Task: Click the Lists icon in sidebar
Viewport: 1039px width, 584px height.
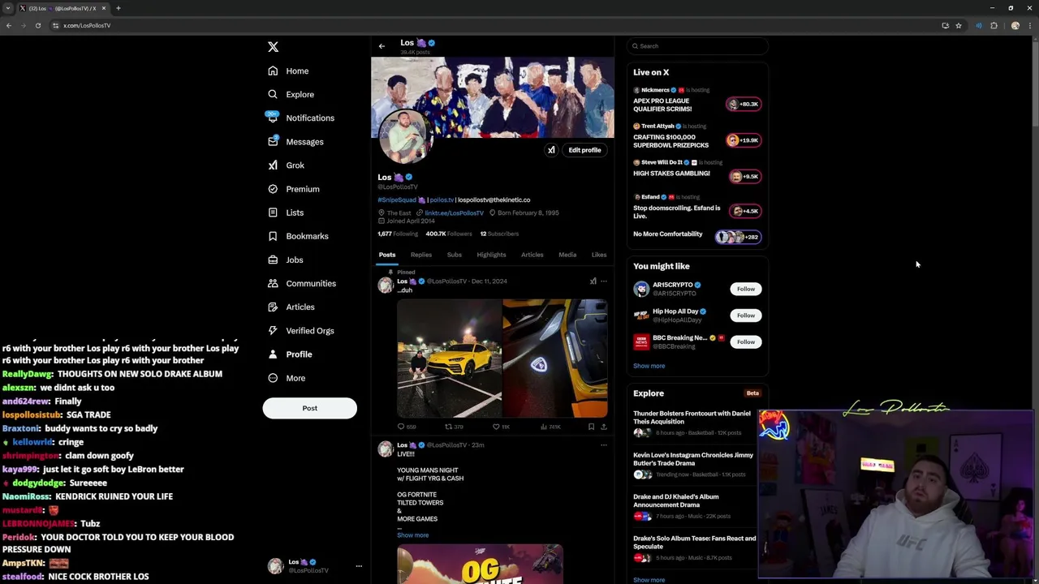Action: point(273,213)
